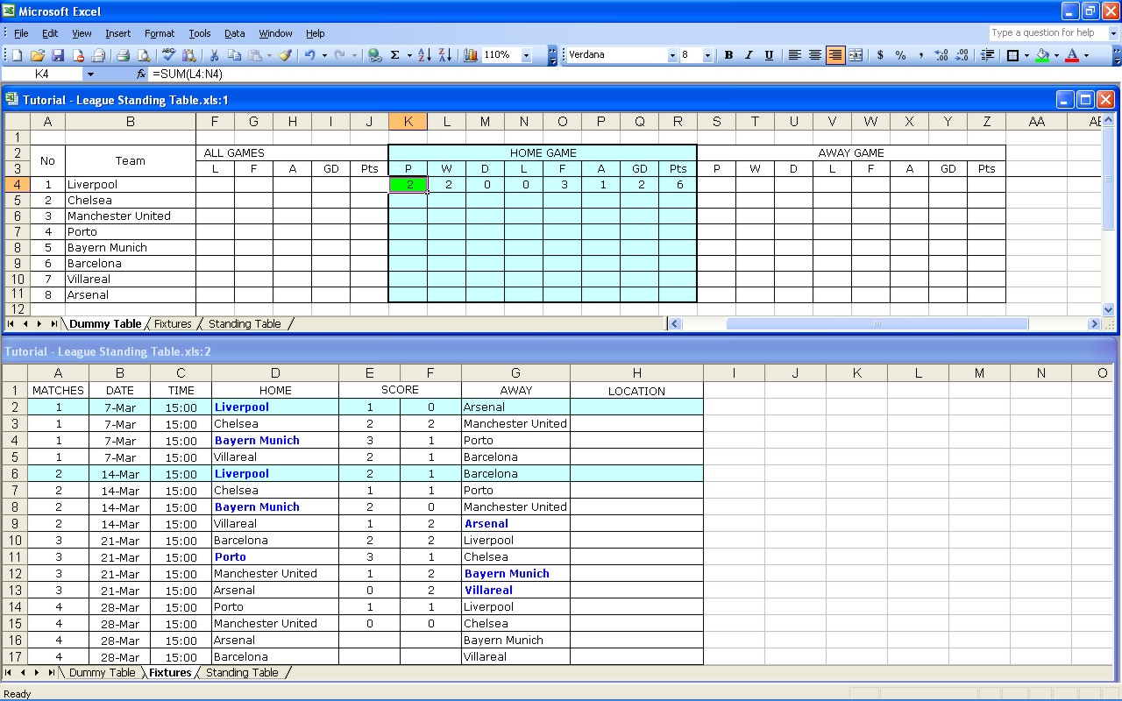Toggle center alignment
This screenshot has width=1122, height=701.
814,55
